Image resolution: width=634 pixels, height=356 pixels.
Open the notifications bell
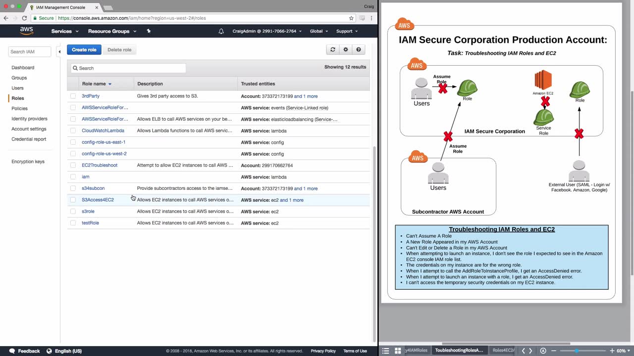[221, 31]
